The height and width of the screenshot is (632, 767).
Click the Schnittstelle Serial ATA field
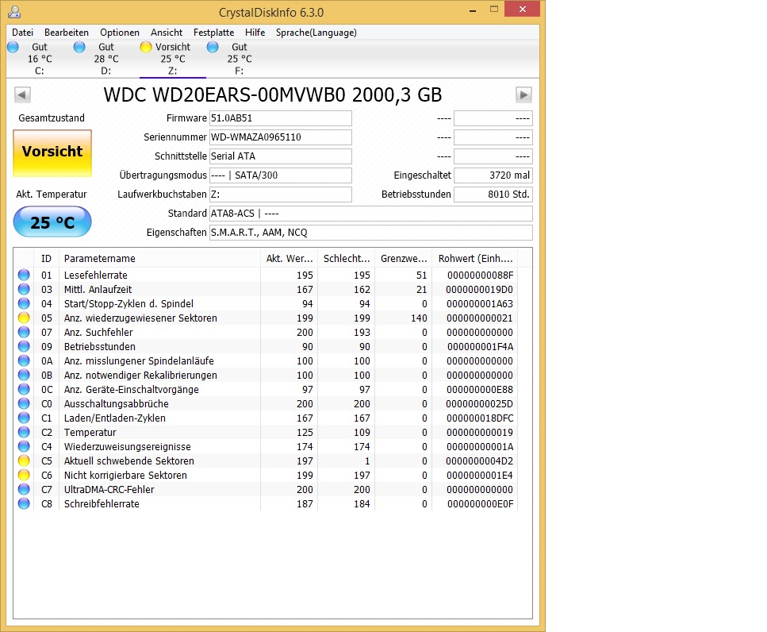[x=280, y=156]
